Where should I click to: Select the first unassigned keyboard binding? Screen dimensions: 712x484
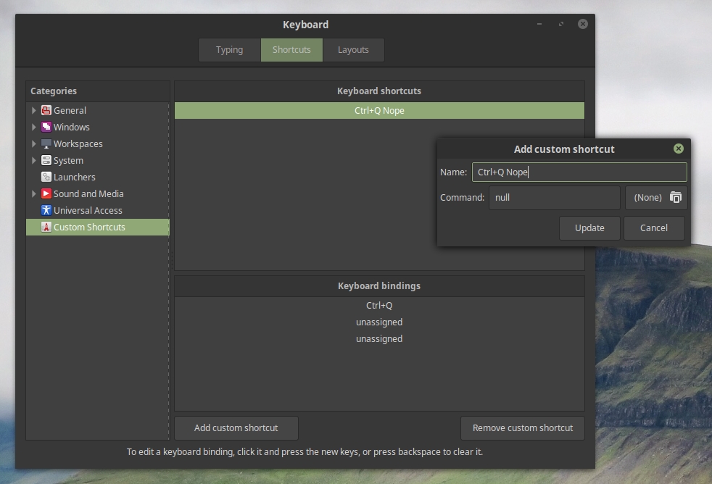[x=379, y=322]
